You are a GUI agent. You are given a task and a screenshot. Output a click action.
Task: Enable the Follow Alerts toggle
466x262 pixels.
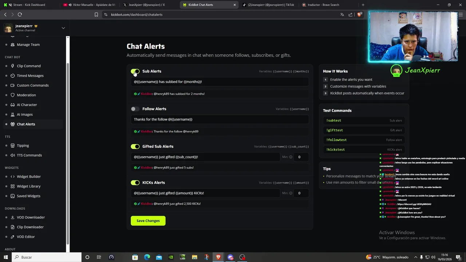[x=135, y=109]
